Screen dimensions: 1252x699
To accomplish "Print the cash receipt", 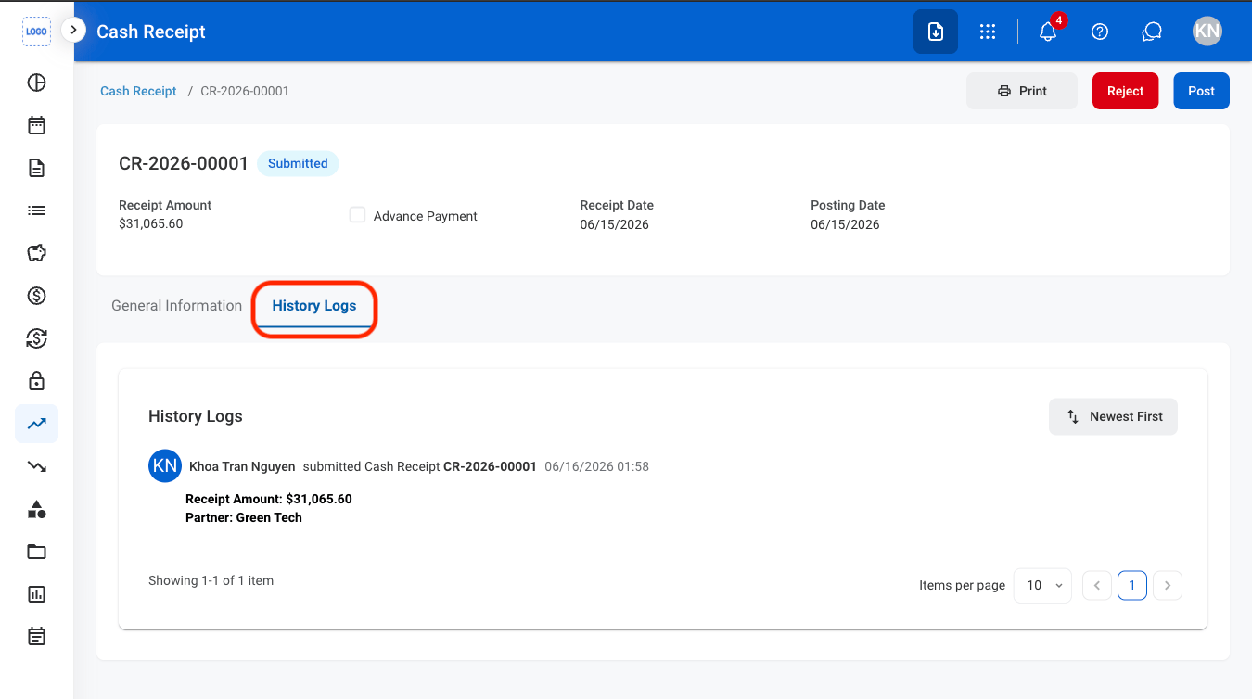I will pyautogui.click(x=1022, y=91).
